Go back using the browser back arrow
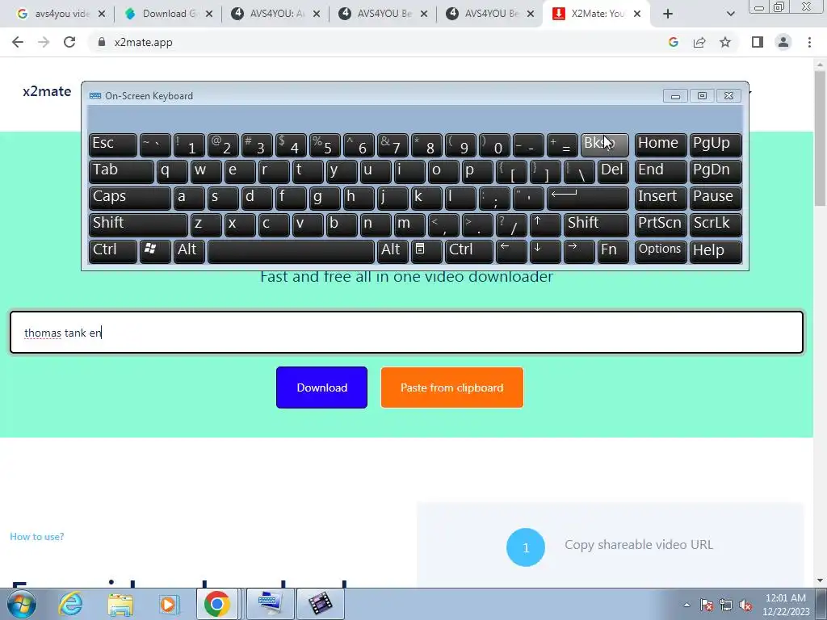The width and height of the screenshot is (827, 620). 18,42
